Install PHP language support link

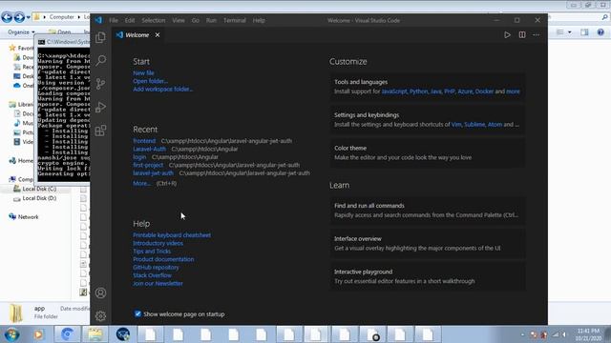(x=450, y=91)
